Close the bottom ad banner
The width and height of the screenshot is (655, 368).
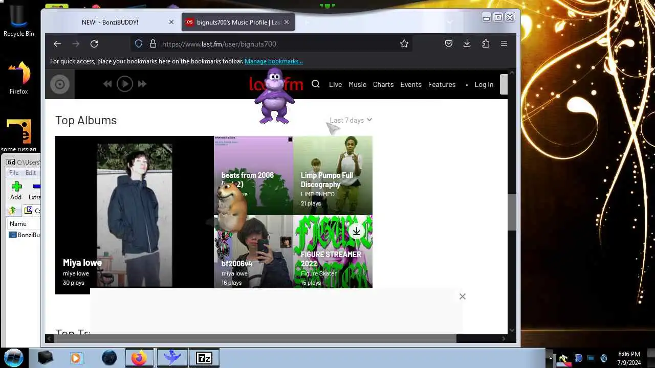point(463,296)
